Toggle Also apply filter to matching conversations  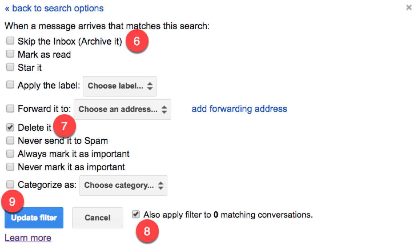click(136, 214)
